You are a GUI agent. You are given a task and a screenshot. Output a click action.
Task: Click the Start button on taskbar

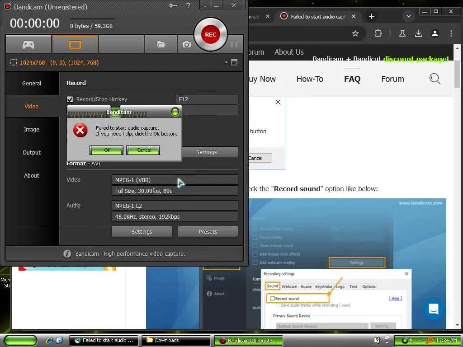pos(21,341)
